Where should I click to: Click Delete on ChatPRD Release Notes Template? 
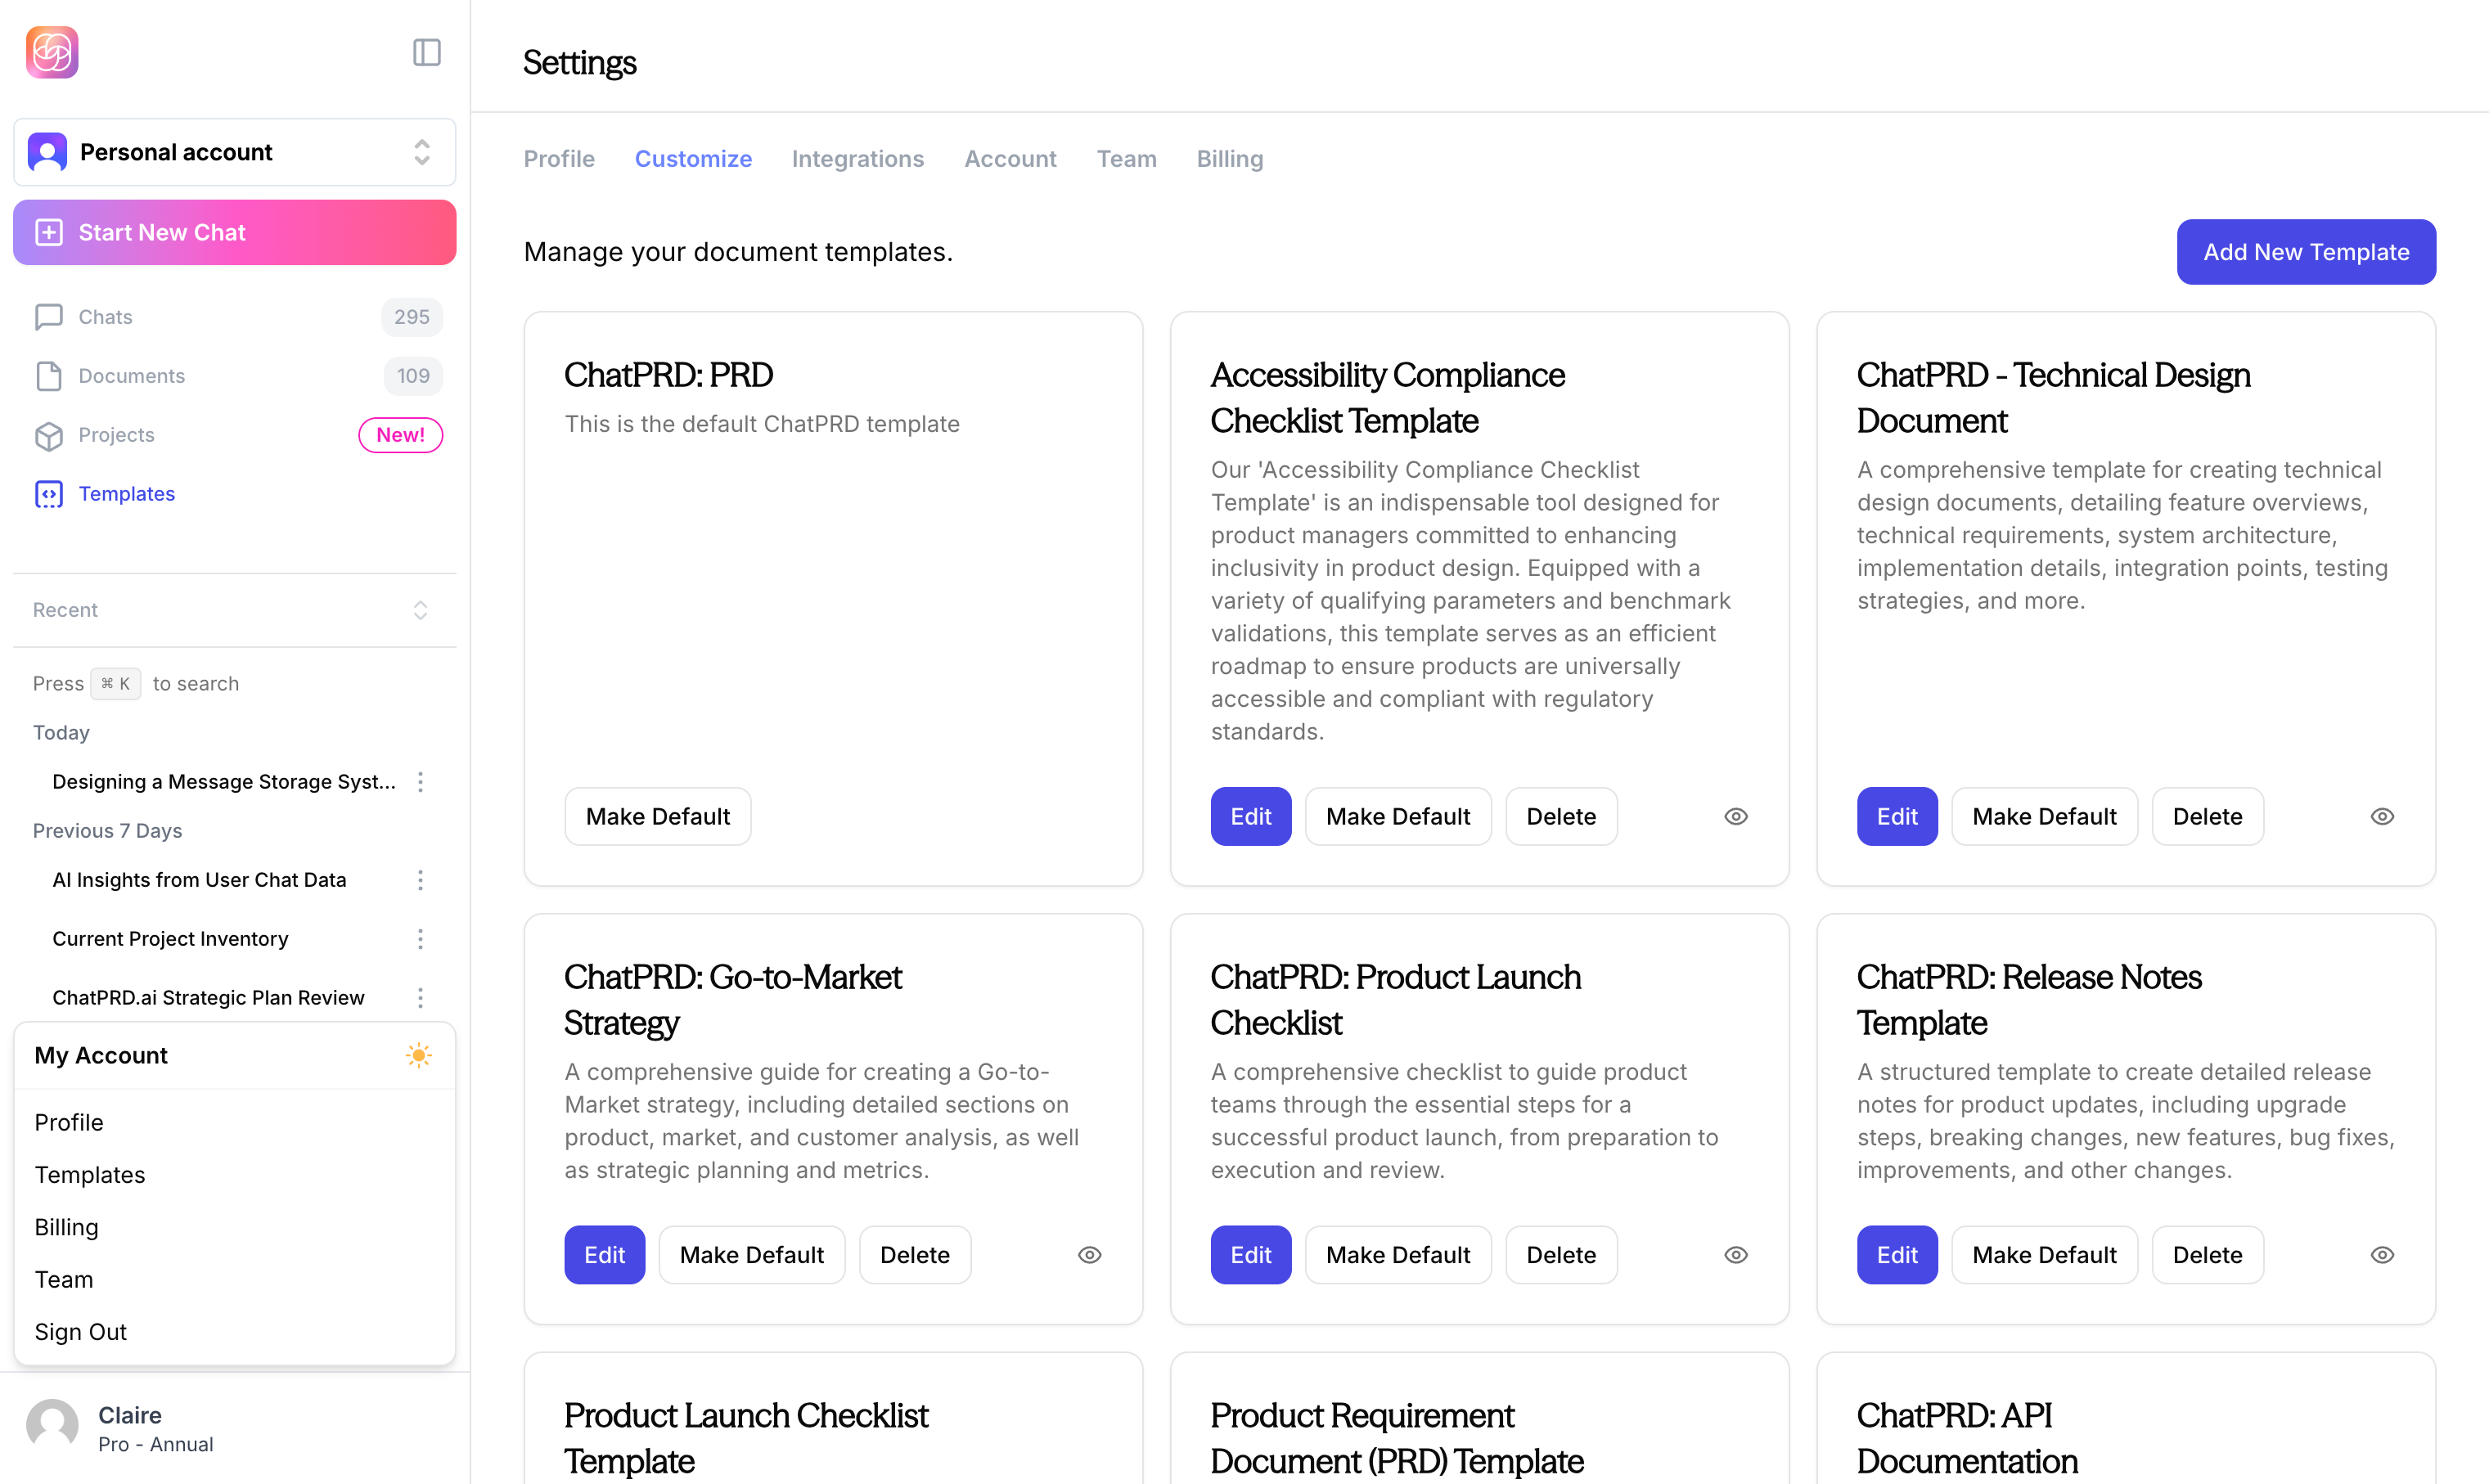[2207, 1254]
